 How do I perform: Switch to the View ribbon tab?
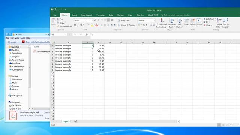point(130,15)
